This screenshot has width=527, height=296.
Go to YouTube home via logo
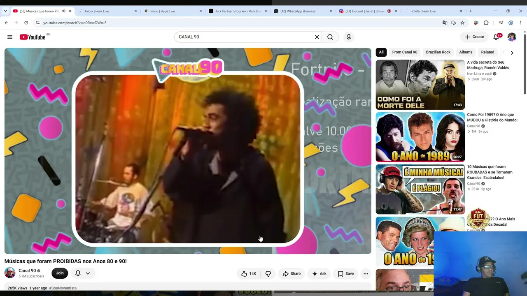pos(33,37)
